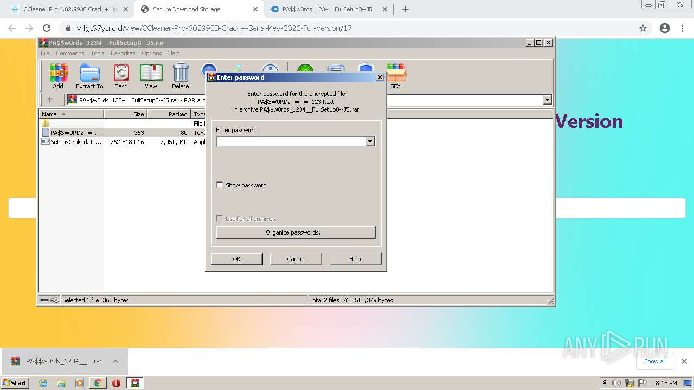This screenshot has height=390, width=694.
Task: Sort file list by Packed column
Action: pos(169,114)
